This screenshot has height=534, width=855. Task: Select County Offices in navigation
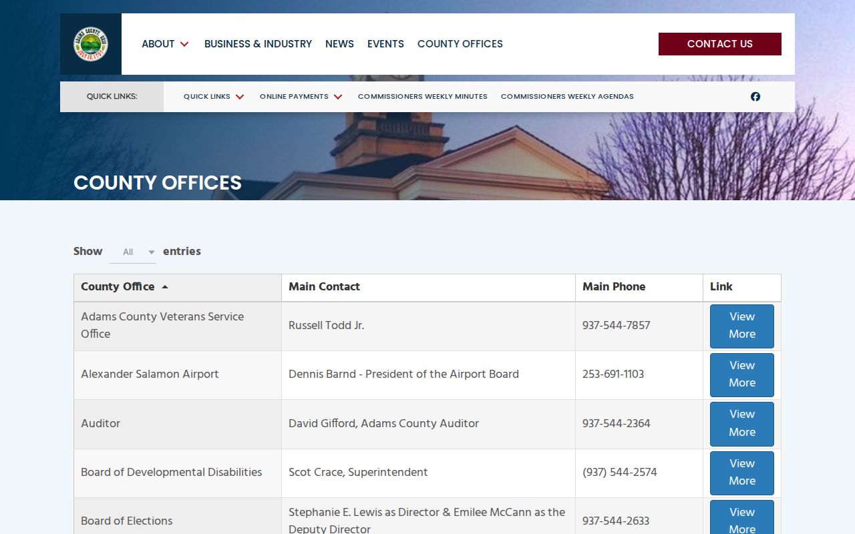(x=460, y=44)
